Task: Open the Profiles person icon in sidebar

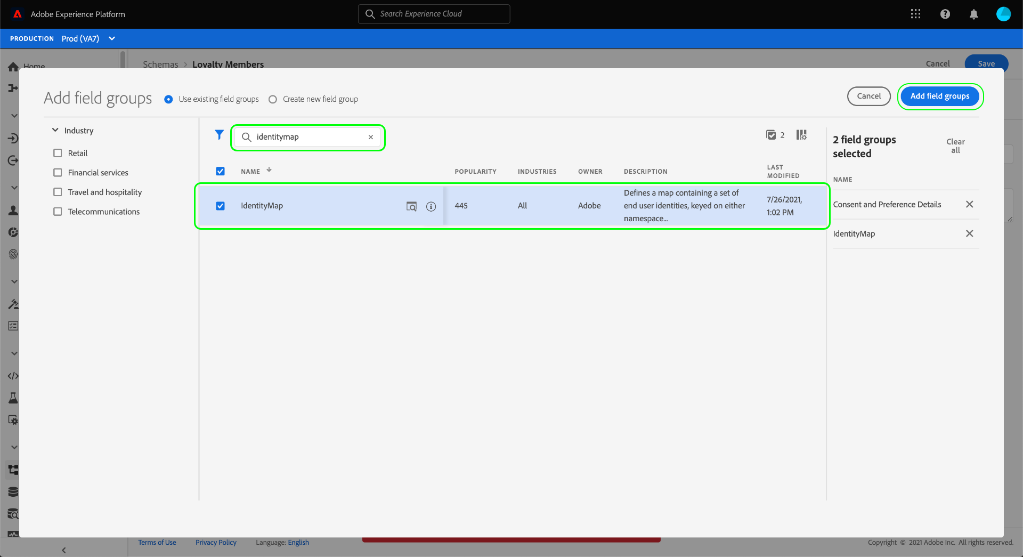Action: coord(13,211)
